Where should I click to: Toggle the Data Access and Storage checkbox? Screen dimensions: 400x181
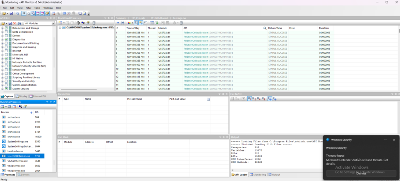[6, 28]
